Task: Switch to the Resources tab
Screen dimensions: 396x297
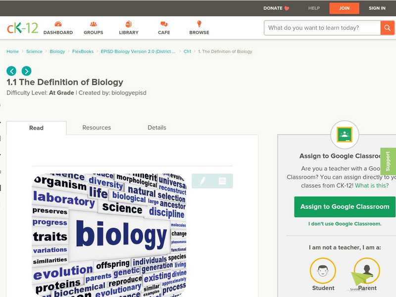Action: pos(97,128)
